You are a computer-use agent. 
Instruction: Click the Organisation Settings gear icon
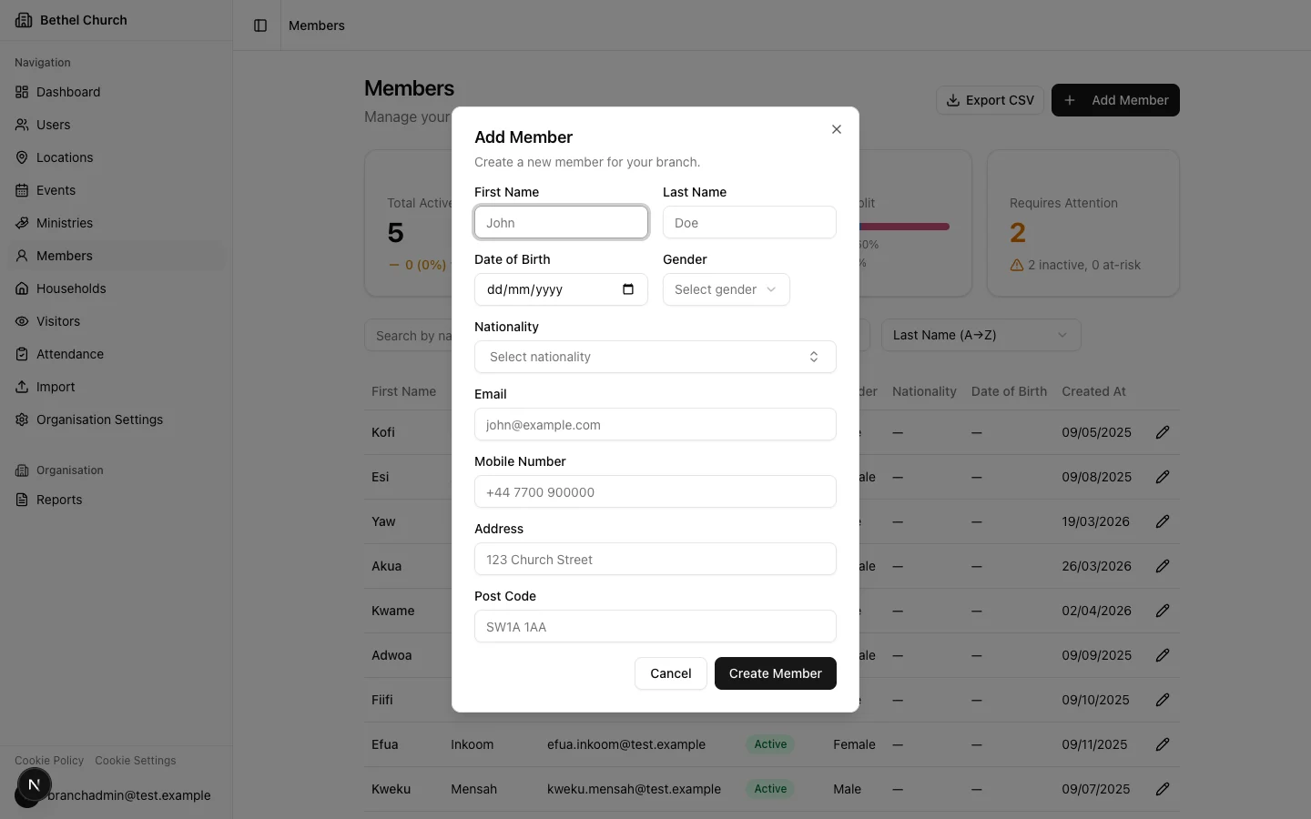pyautogui.click(x=22, y=420)
